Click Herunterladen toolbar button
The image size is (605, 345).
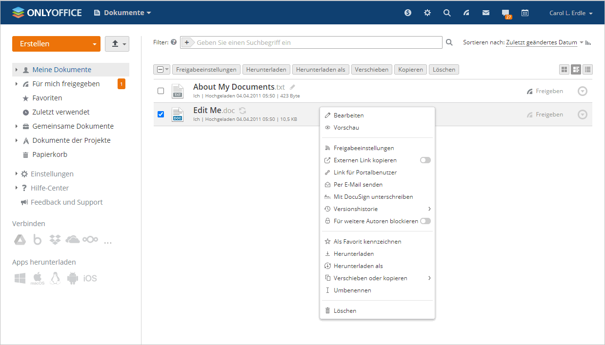coord(266,70)
